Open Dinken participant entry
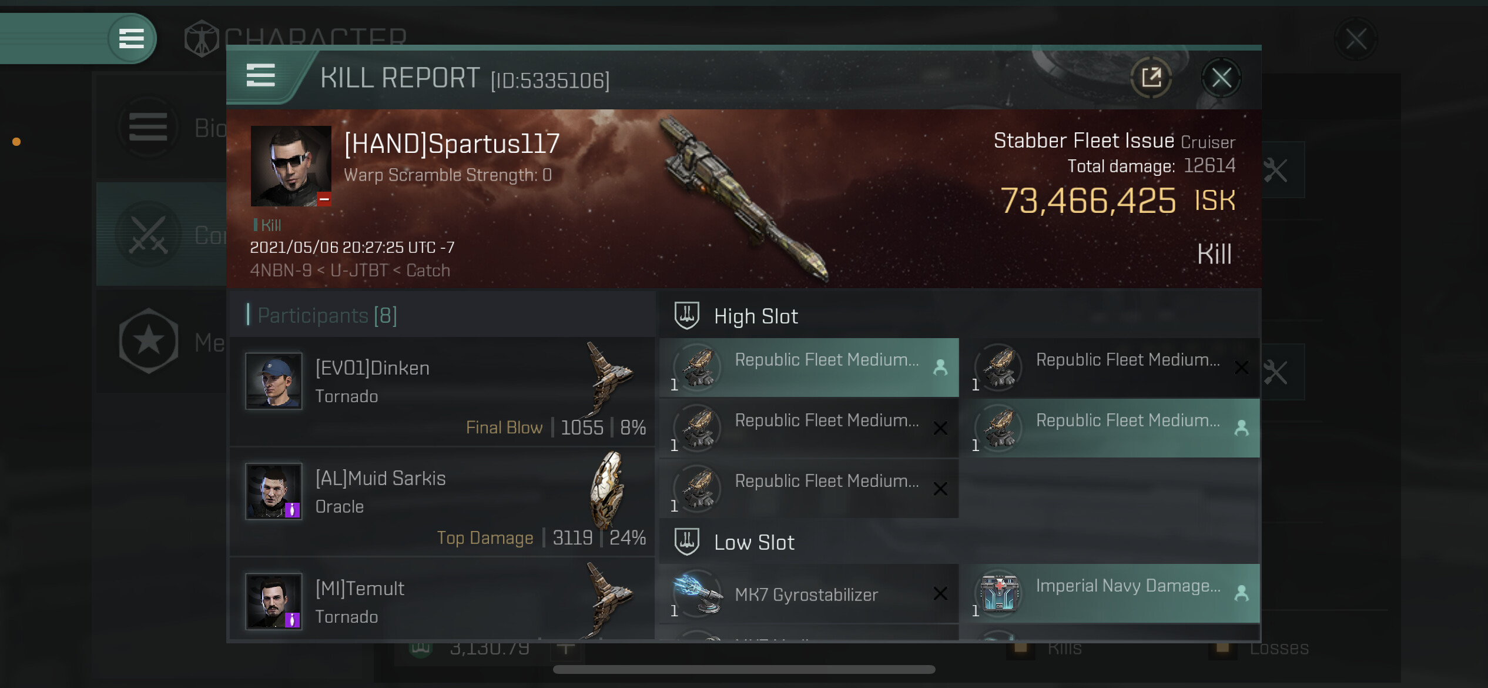Image resolution: width=1488 pixels, height=688 pixels. tap(442, 392)
